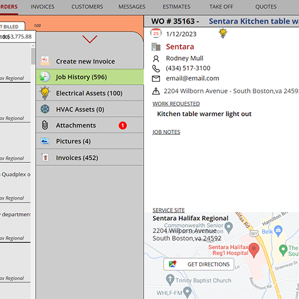The height and width of the screenshot is (299, 299).
Task: Click the Sentara Kitchen table title text
Action: click(254, 21)
